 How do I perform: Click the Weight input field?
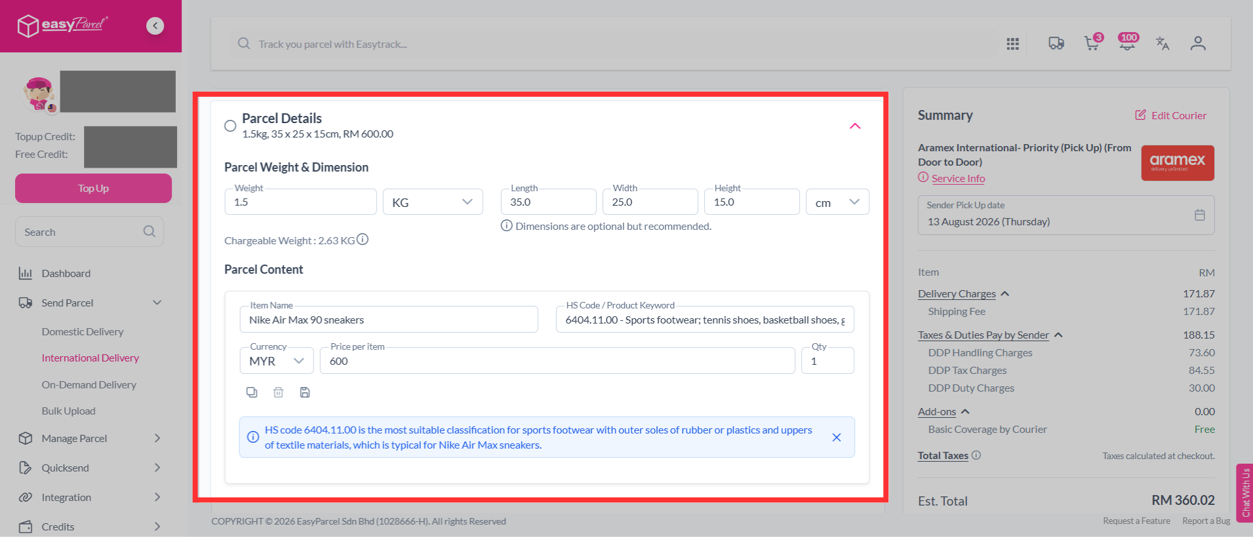[300, 202]
